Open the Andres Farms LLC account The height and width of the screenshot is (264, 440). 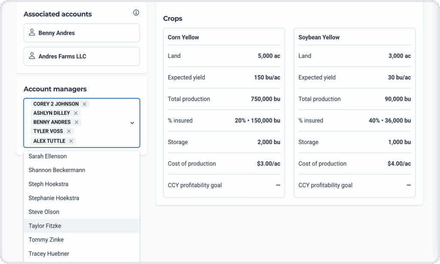[82, 56]
